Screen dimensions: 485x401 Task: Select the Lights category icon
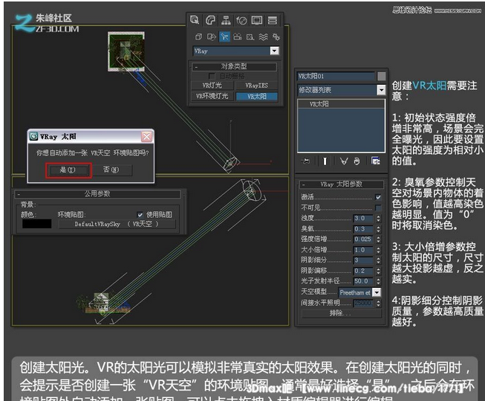pyautogui.click(x=224, y=37)
